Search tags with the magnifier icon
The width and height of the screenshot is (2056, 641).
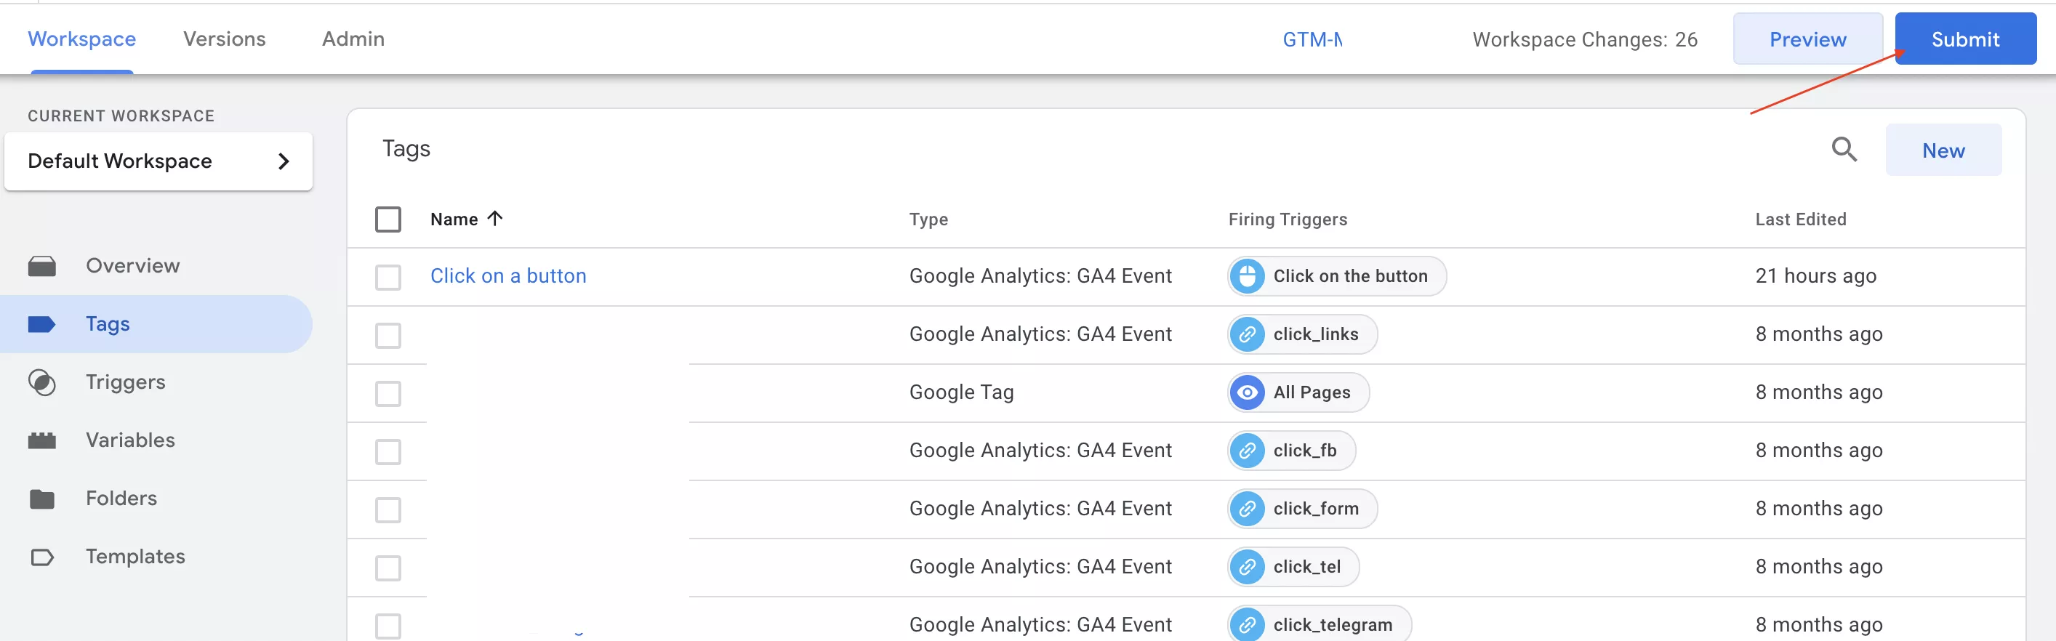coord(1844,149)
